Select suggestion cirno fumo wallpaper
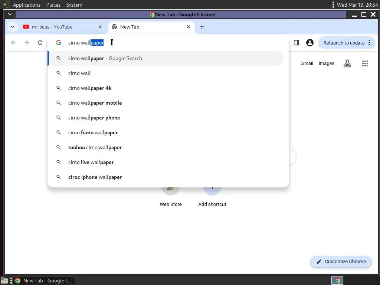 coord(165,132)
